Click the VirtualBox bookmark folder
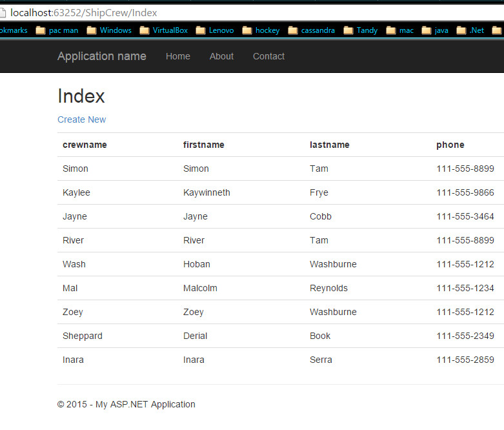 (x=163, y=30)
